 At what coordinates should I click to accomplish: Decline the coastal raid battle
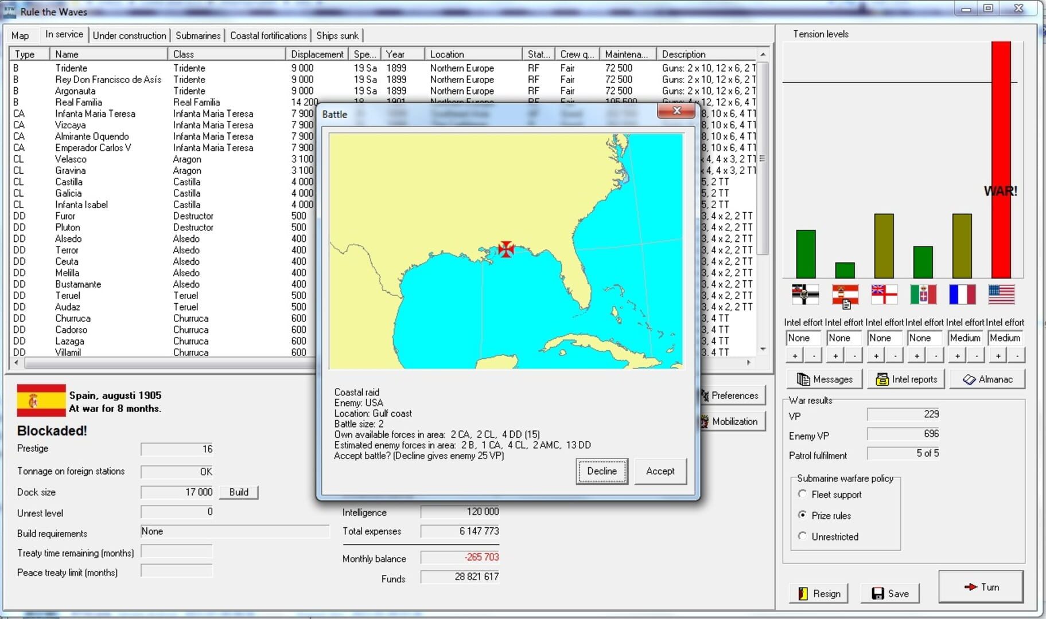coord(601,471)
